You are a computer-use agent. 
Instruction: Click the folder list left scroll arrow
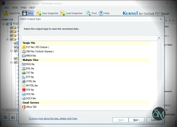[3, 110]
